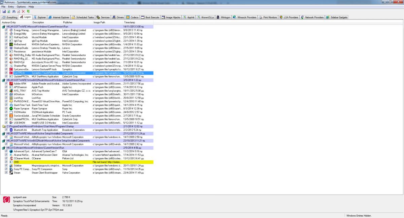Screen dimensions: 404x218
Task: Uncheck the Energy Manag... entry checkbox
Action: (6, 30)
